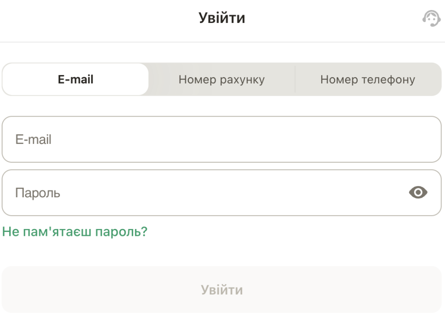This screenshot has width=445, height=317.
Task: Click the eye icon in password field
Action: coord(418,192)
